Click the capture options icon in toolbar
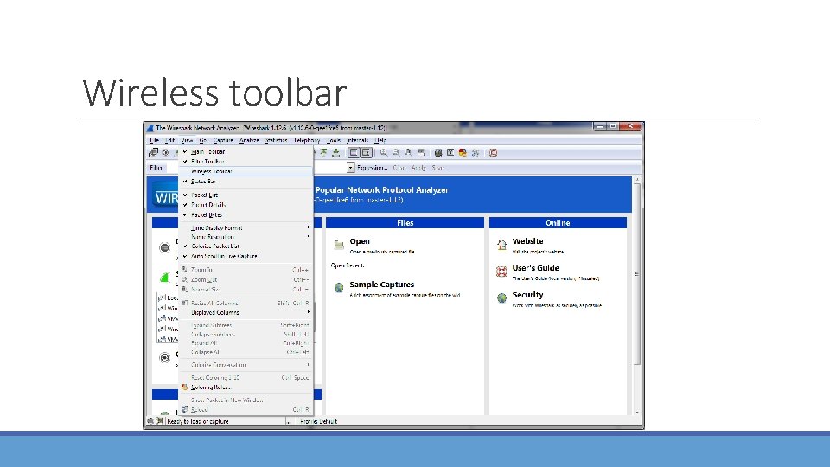 coord(166,152)
